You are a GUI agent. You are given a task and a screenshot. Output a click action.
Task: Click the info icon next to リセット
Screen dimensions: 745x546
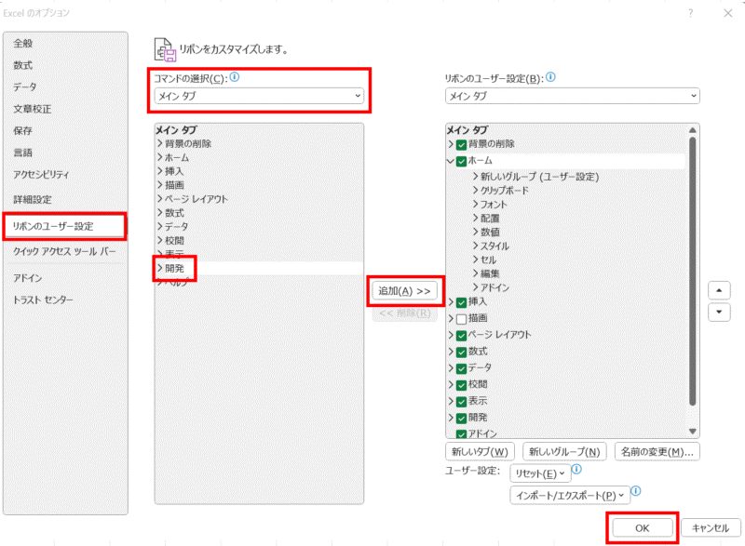pyautogui.click(x=576, y=469)
